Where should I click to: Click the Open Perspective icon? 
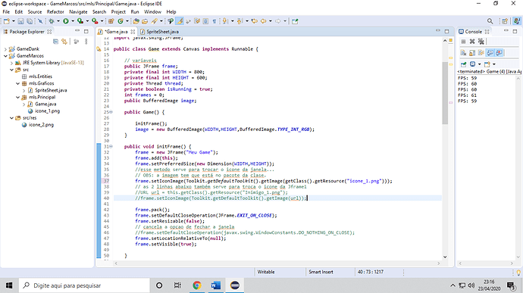(505, 21)
